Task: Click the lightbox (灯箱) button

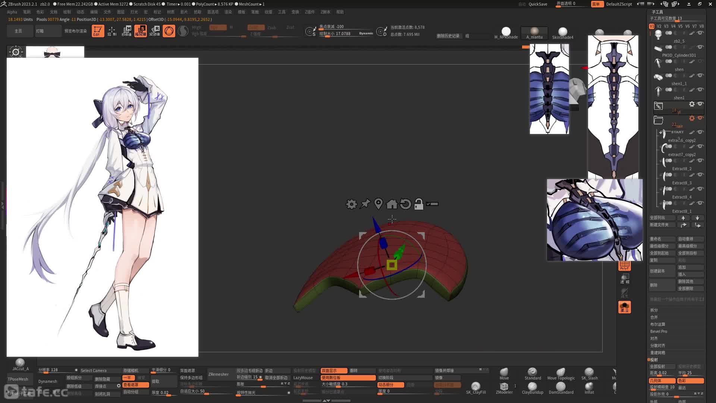Action: point(48,31)
